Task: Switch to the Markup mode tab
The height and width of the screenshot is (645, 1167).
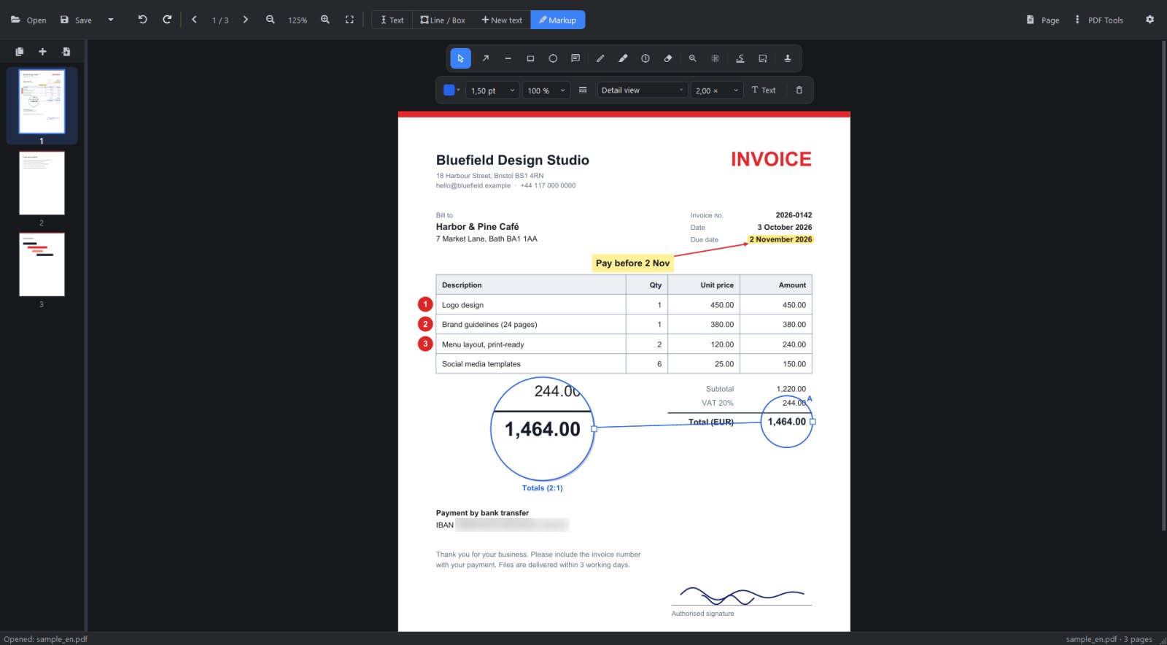Action: click(x=558, y=20)
